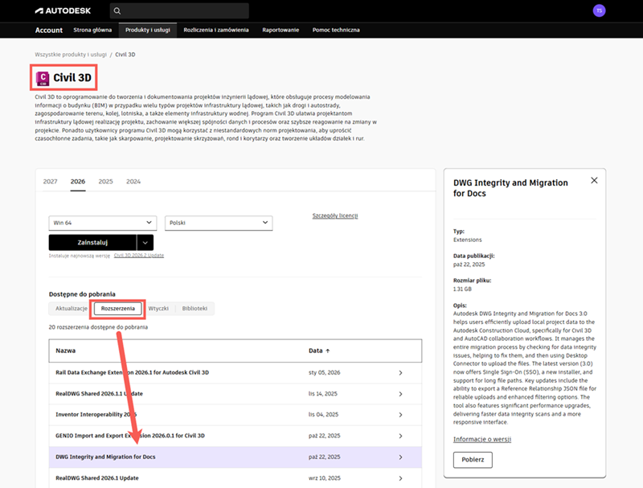Screen dimensions: 643x488
Task: Click the sty 05, 2026 date cell
Action: [x=325, y=373]
